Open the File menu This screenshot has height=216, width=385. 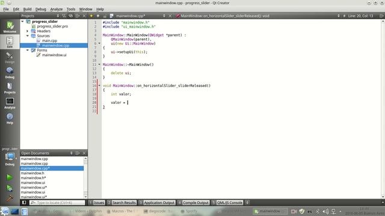[x=6, y=9]
